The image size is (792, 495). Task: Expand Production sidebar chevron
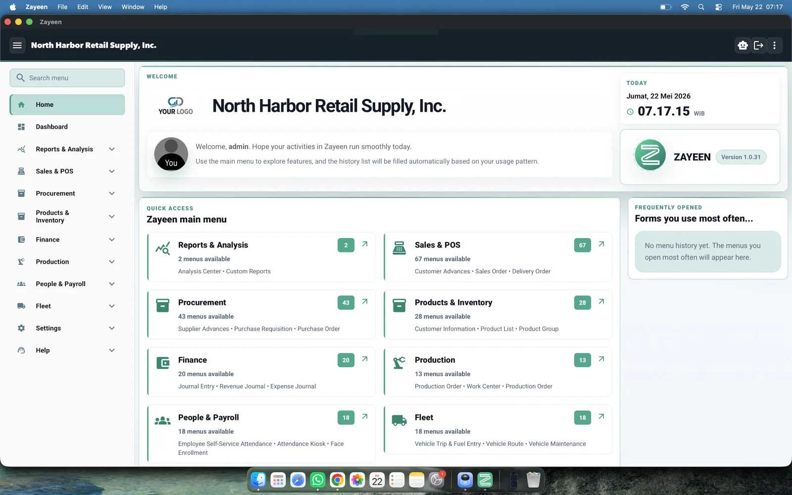pos(112,262)
